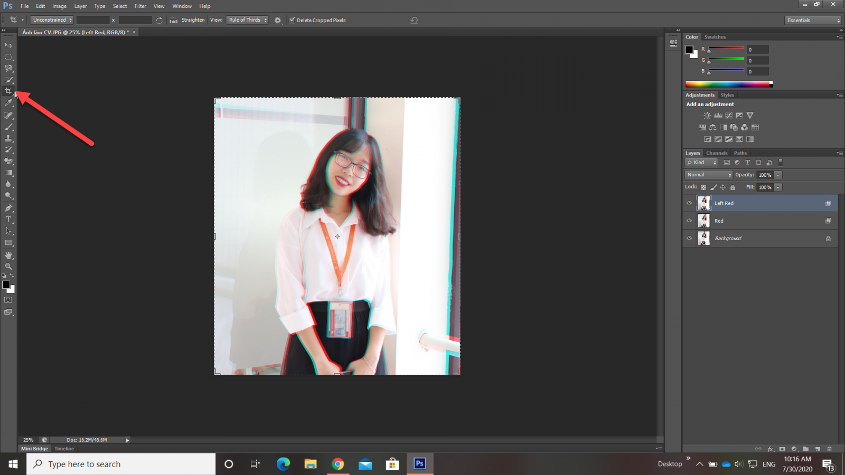Open the Normal blend mode dropdown
Image resolution: width=845 pixels, height=475 pixels.
(708, 175)
